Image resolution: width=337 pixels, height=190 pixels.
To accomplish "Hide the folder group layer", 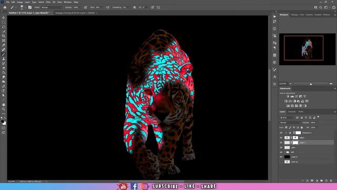I will point(281,153).
